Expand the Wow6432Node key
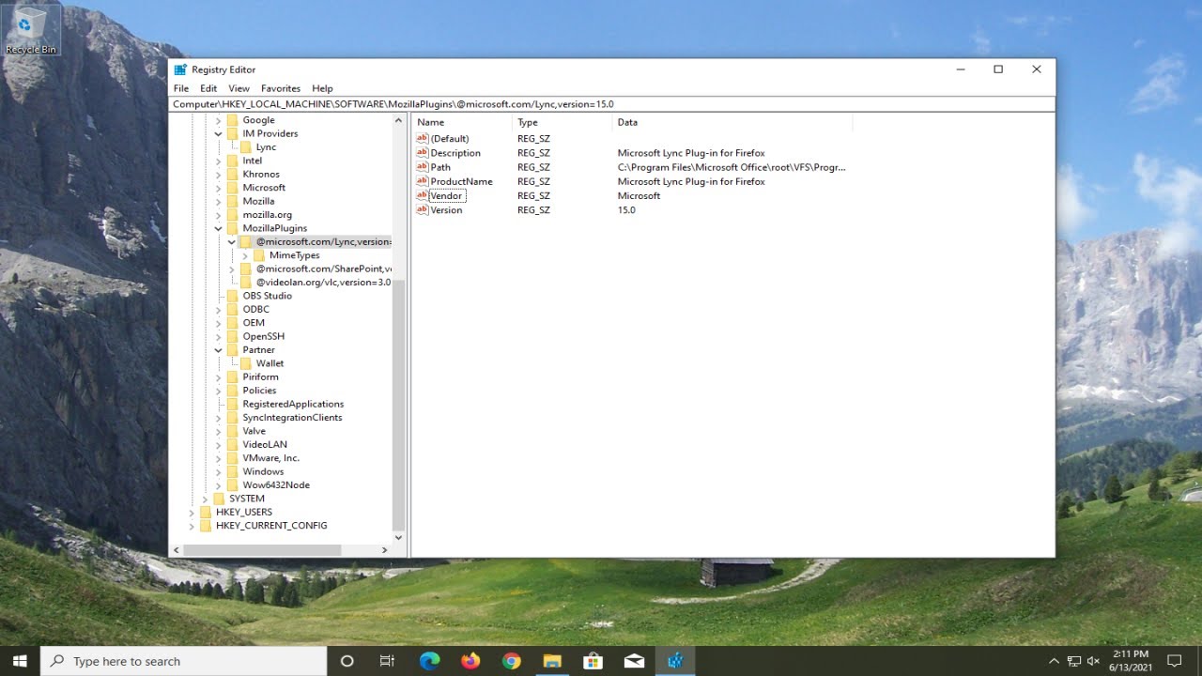1202x676 pixels. (x=218, y=485)
